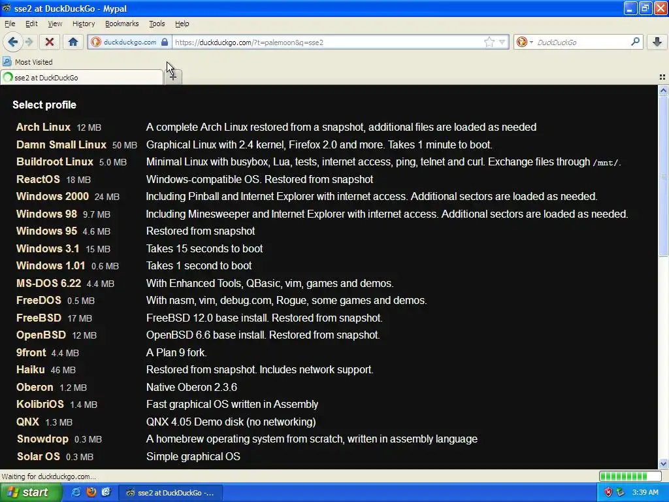Pick the Oberon profile
The image size is (669, 502).
click(x=35, y=387)
